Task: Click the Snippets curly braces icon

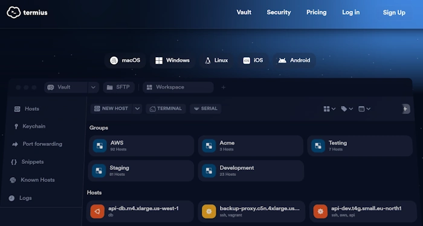Action: (x=14, y=162)
